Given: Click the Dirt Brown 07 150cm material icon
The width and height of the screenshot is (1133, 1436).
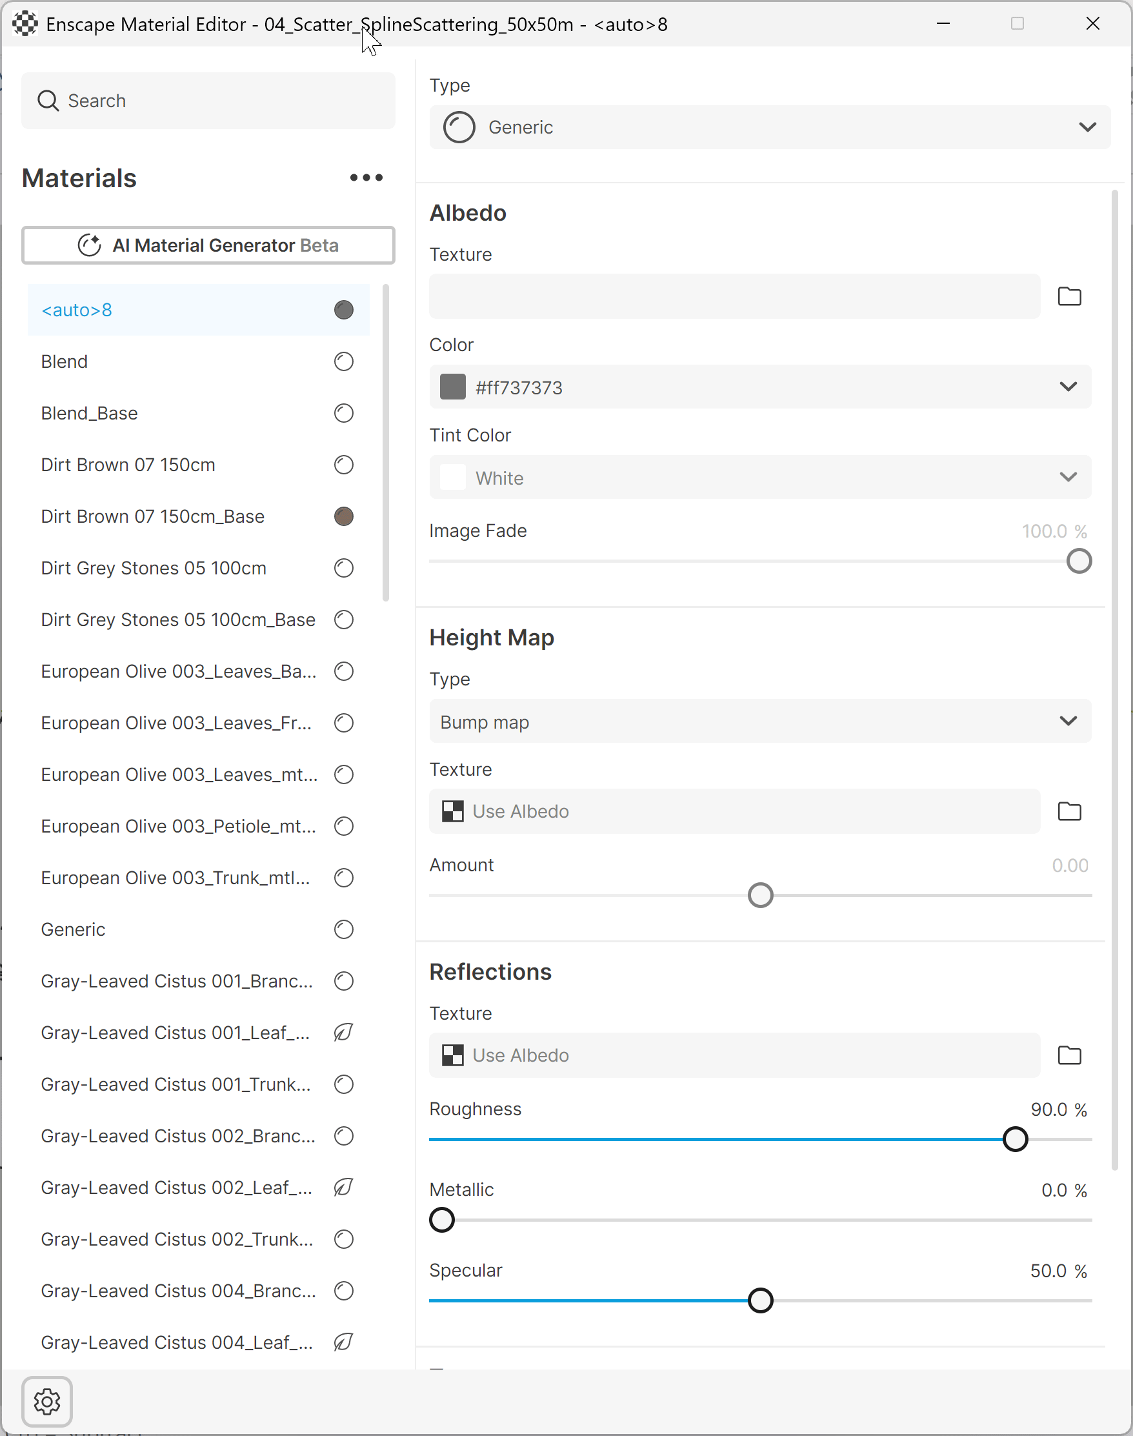Looking at the screenshot, I should click(x=344, y=465).
